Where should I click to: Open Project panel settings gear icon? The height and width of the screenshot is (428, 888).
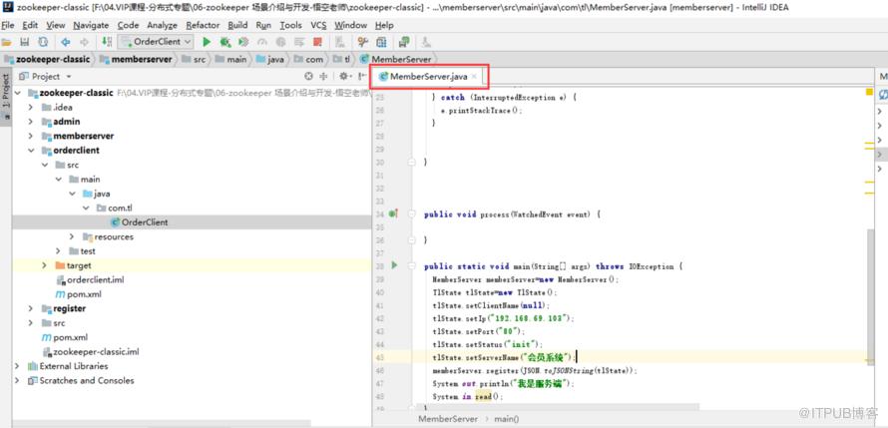pos(343,76)
